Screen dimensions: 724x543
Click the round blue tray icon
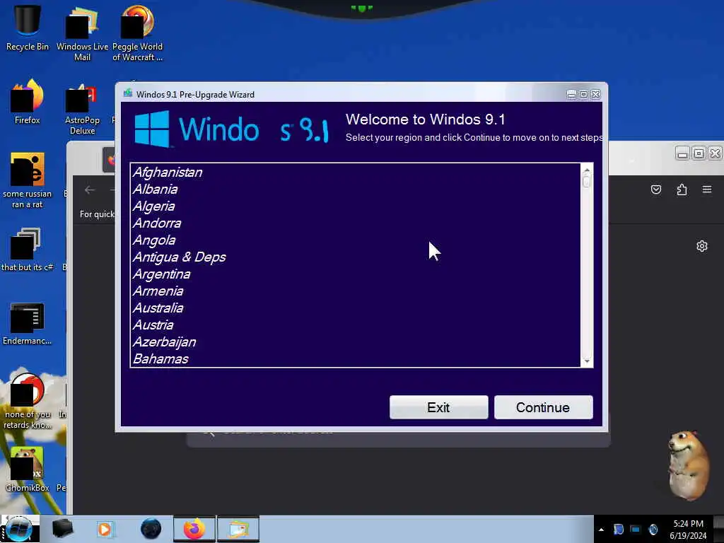pyautogui.click(x=653, y=529)
